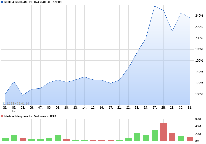Screen dimensions: 206x144
Task: Click the Medical Marijuana Inc Volumen in USD label
Action: click(30, 116)
